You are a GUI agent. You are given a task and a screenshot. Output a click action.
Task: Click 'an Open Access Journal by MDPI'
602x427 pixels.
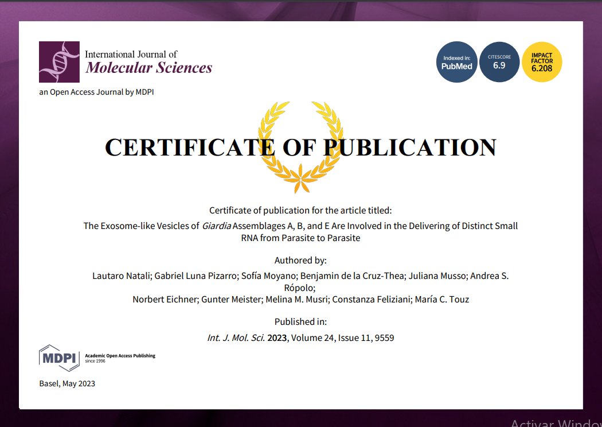tap(96, 92)
